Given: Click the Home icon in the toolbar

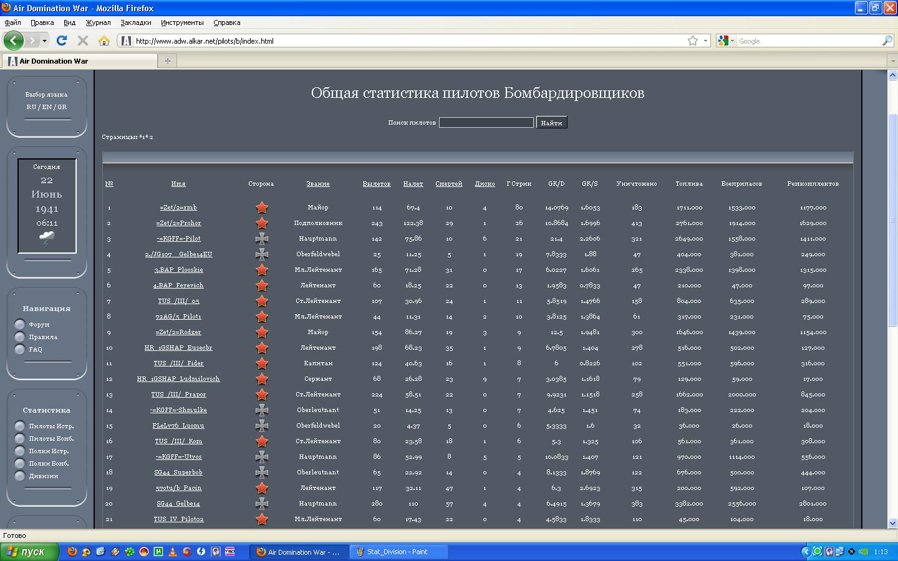Looking at the screenshot, I should click(104, 41).
